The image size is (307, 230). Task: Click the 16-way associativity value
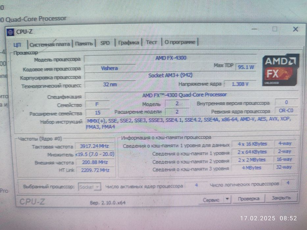(284, 159)
